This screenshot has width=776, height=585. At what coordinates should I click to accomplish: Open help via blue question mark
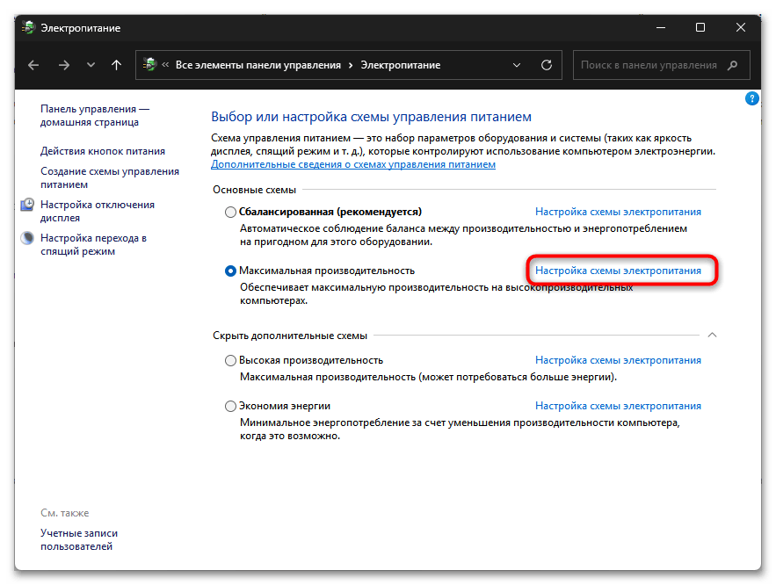[x=751, y=98]
